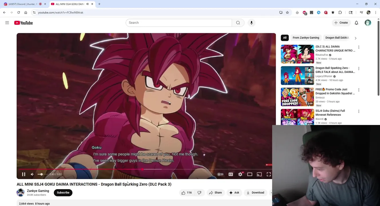Select Dragon Ball DAIMA filter chip

tap(337, 38)
